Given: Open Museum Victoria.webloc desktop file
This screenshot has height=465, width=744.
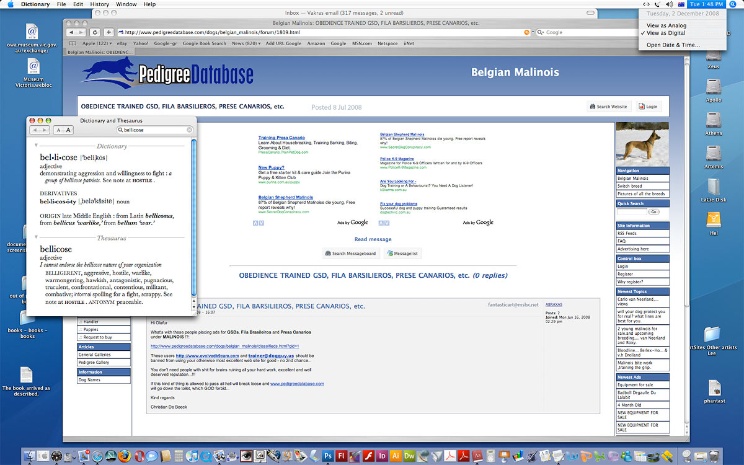Looking at the screenshot, I should 33,73.
